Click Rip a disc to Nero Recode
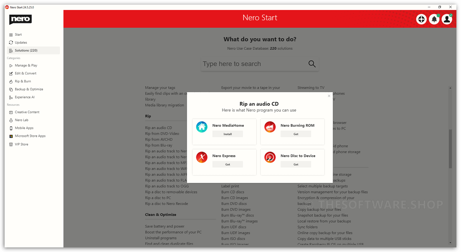 (x=167, y=204)
